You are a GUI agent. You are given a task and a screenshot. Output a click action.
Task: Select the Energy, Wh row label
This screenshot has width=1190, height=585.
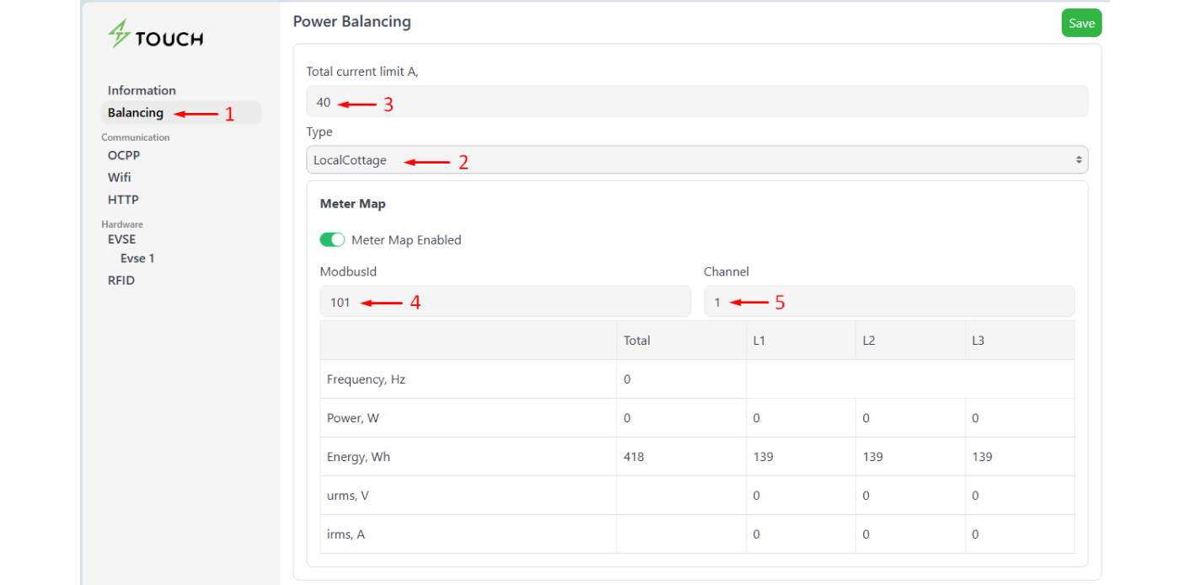coord(358,457)
